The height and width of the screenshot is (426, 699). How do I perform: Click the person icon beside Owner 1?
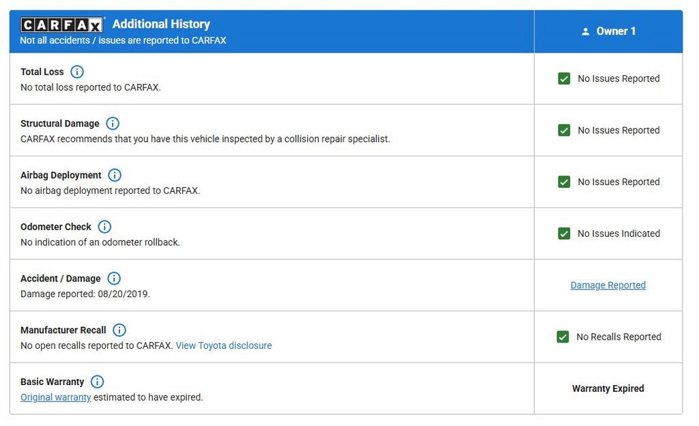(x=585, y=31)
